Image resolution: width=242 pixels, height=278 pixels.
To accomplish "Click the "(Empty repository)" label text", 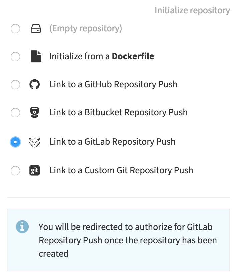I will pos(86,29).
